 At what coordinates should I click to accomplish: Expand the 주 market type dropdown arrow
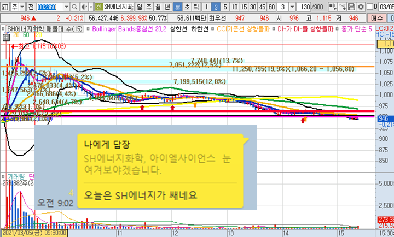[x=22, y=7]
